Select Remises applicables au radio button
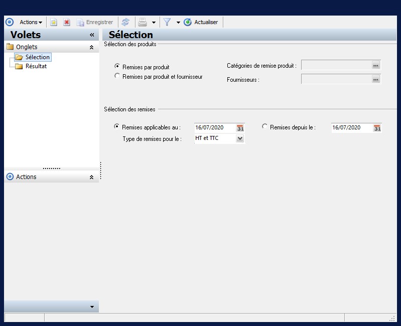Image resolution: width=401 pixels, height=326 pixels. [116, 126]
